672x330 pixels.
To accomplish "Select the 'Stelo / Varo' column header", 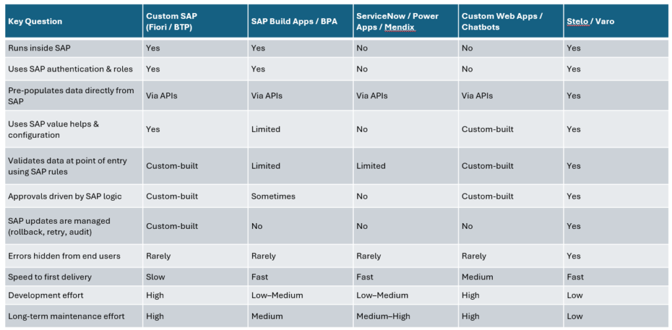I will pyautogui.click(x=590, y=22).
